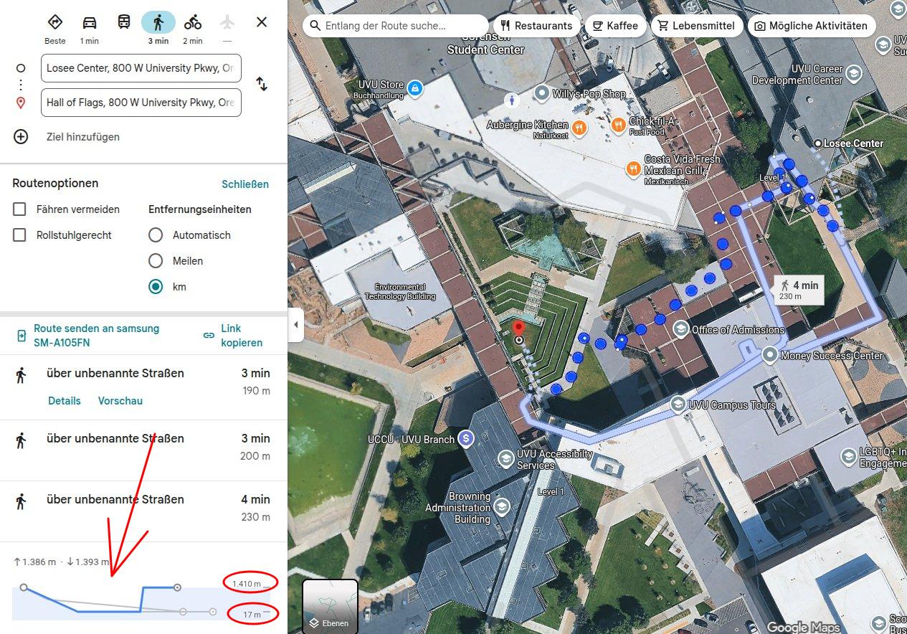Image resolution: width=907 pixels, height=634 pixels.
Task: Click Environmental Technology Building label
Action: pos(400,292)
